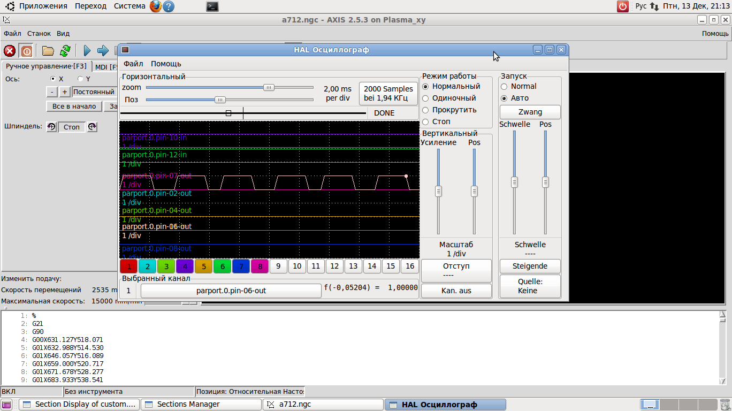This screenshot has width=732, height=411.
Task: Select purple channel 4 swatch
Action: click(185, 266)
